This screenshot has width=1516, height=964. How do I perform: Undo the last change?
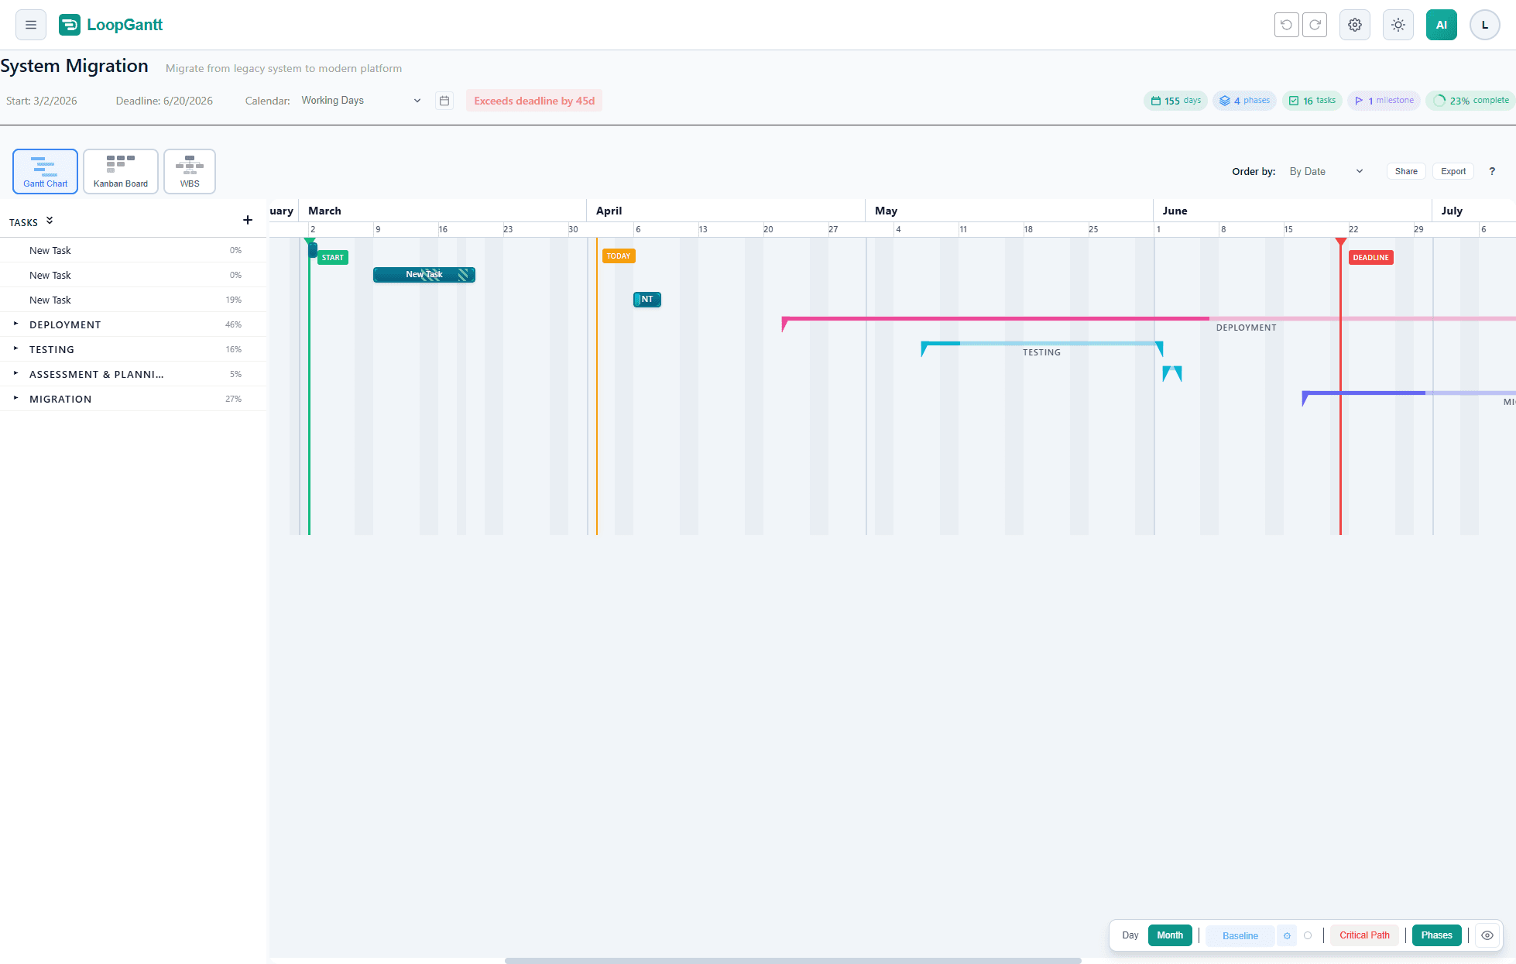pyautogui.click(x=1286, y=24)
